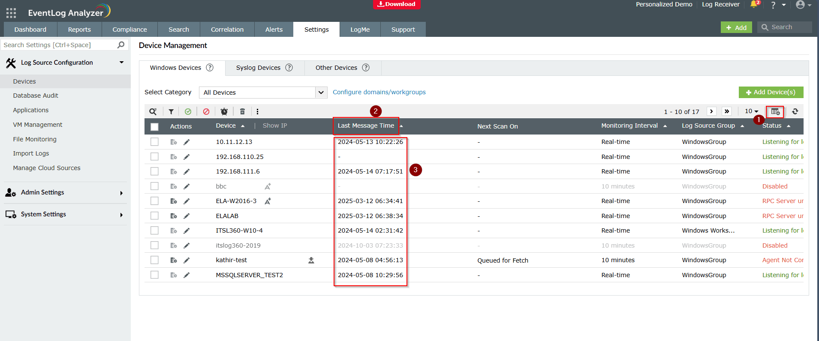
Task: Click the delete trash icon in toolbar
Action: pos(242,111)
